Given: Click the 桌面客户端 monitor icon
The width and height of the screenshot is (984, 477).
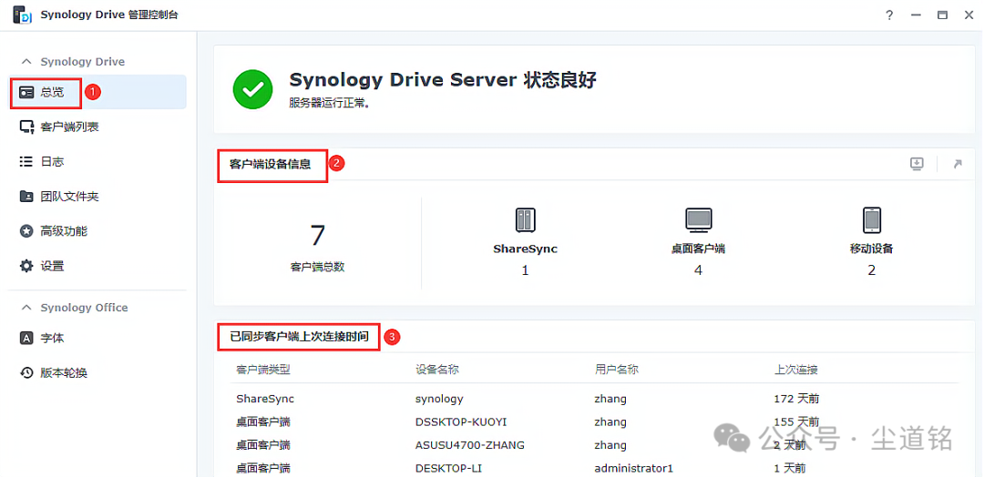Looking at the screenshot, I should [698, 219].
